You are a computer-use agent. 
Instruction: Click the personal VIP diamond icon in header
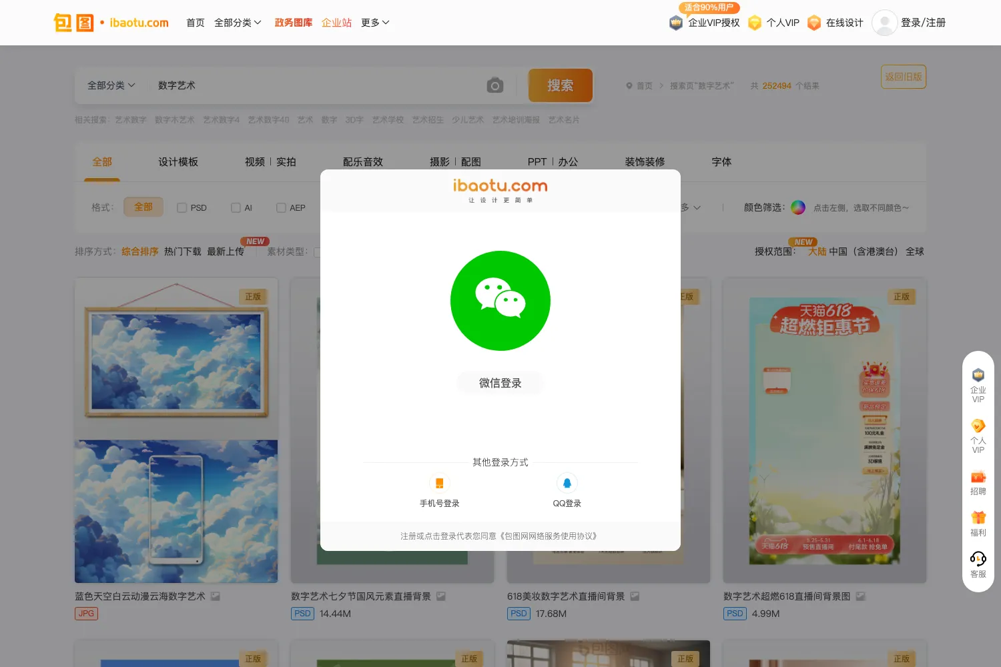click(x=755, y=23)
